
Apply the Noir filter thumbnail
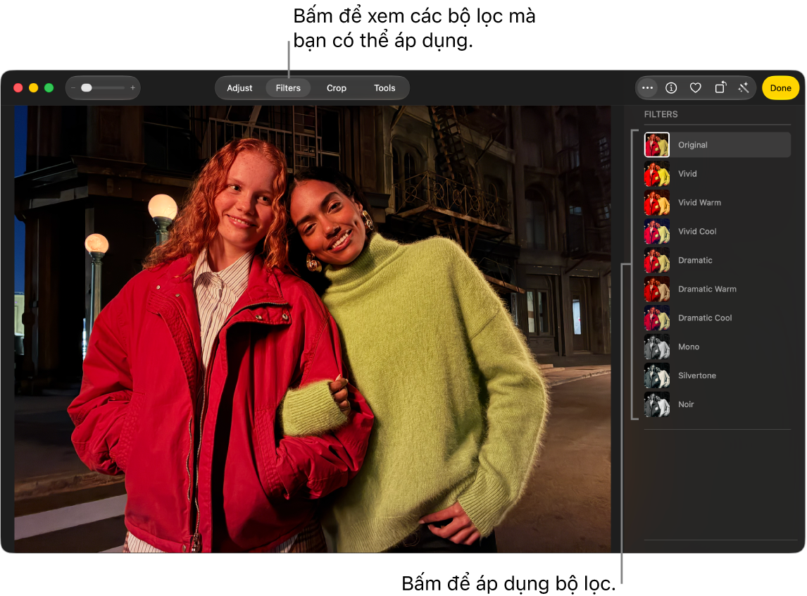coord(657,404)
